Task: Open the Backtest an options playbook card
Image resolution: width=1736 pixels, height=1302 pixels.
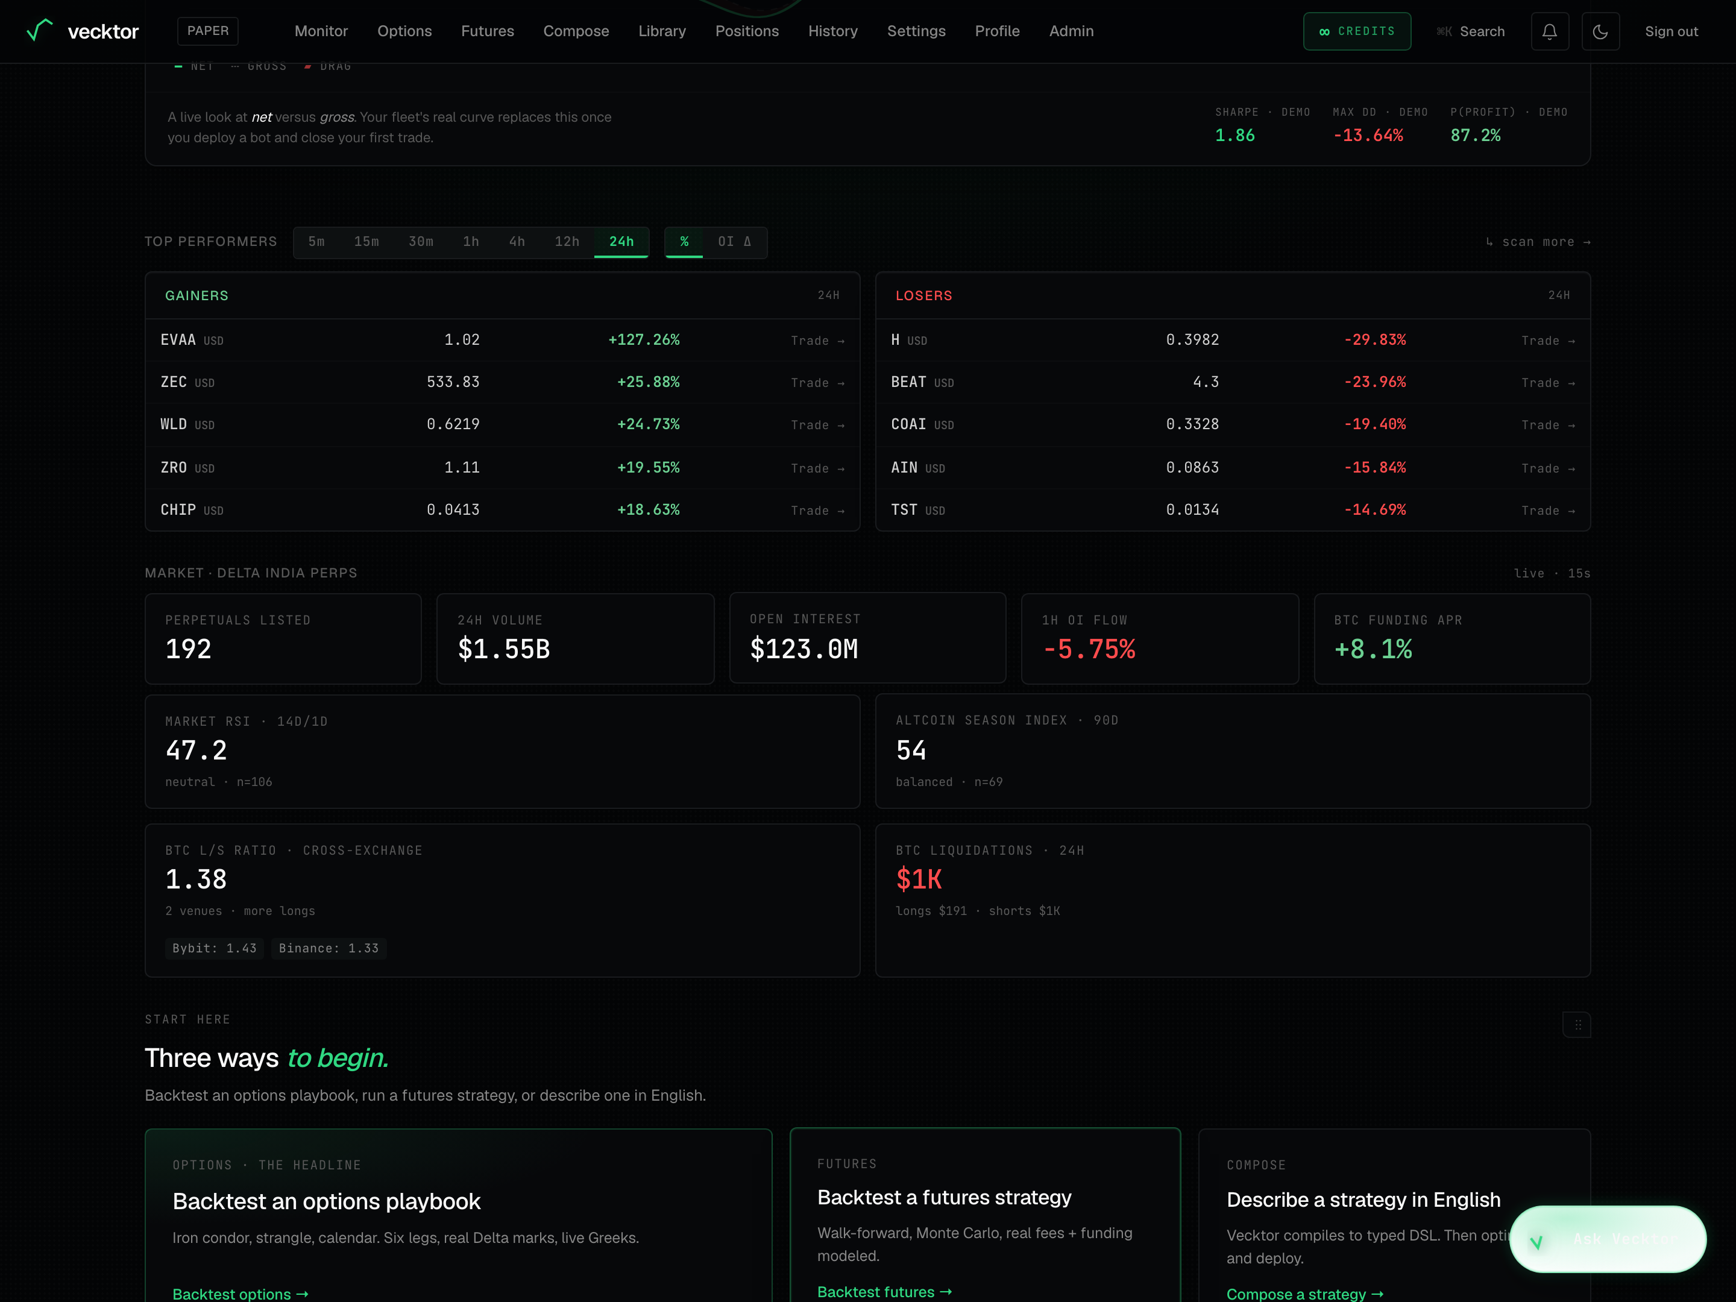Action: tap(458, 1215)
